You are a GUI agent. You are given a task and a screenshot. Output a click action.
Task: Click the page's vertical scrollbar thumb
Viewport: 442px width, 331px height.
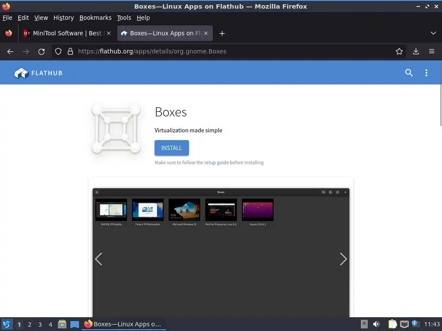(x=441, y=93)
